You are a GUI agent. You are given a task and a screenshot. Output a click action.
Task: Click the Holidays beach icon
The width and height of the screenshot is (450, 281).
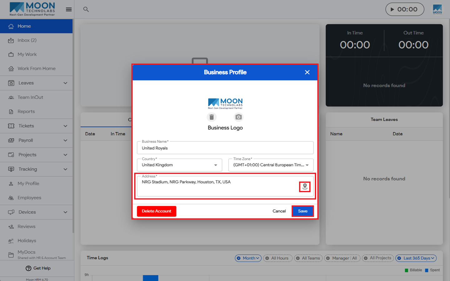point(11,241)
